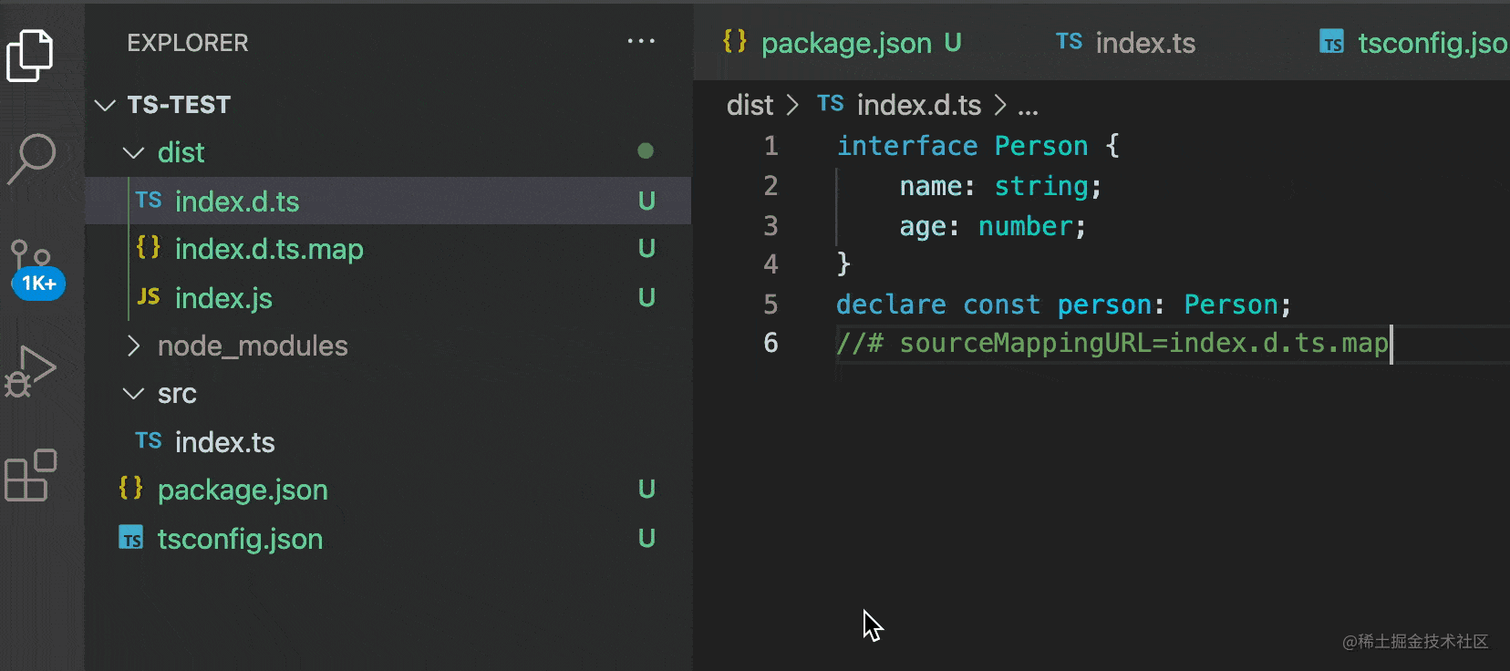Switch to the index.ts editor tab
Screen dimensions: 1510x671
(1144, 43)
